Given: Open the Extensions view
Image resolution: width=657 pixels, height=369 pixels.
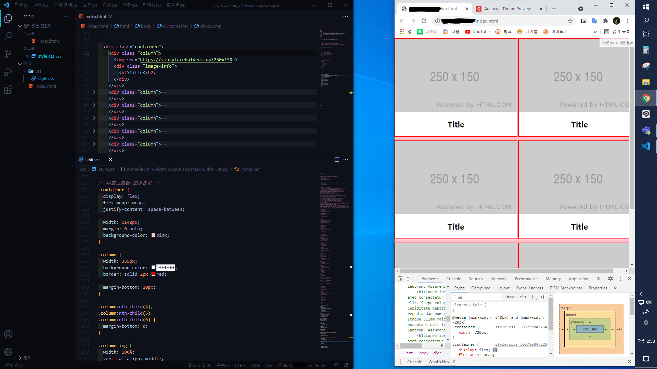Looking at the screenshot, I should click(8, 90).
